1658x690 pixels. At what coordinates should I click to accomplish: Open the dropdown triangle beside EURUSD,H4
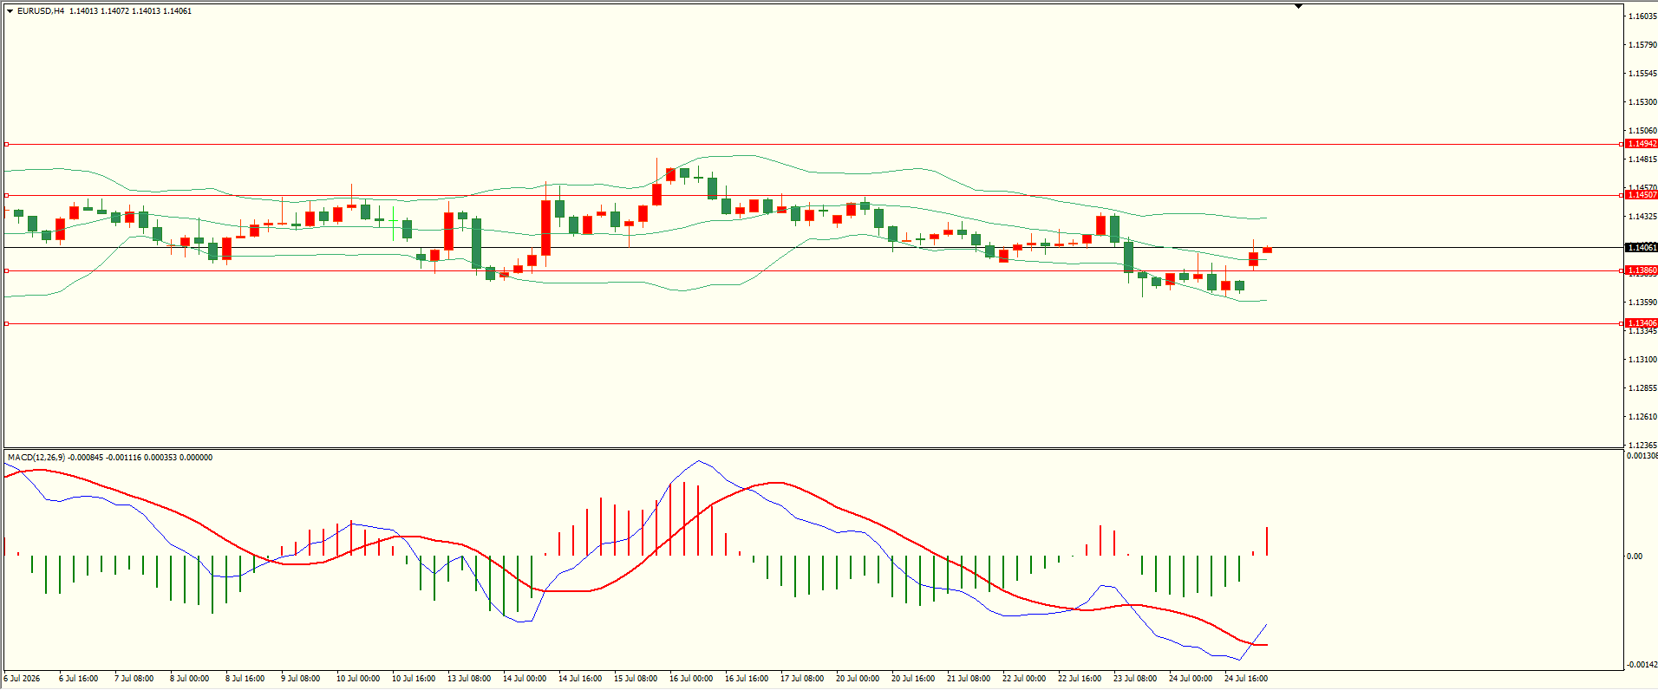(10, 11)
